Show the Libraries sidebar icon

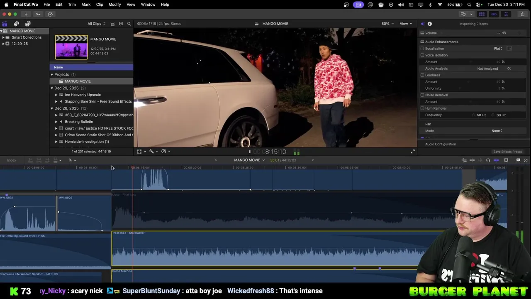point(5,24)
